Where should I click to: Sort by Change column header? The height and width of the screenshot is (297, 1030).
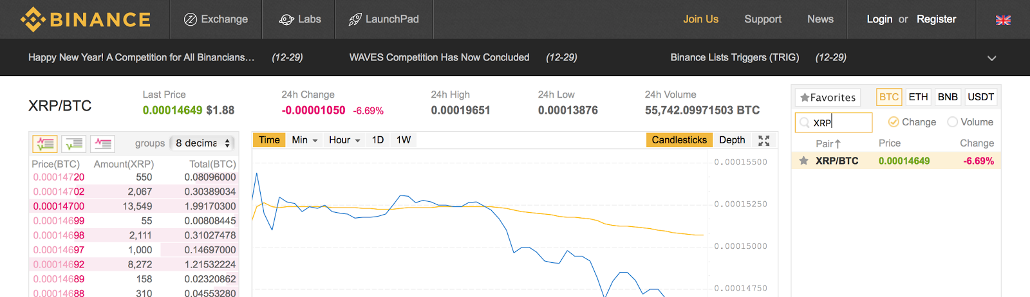click(x=977, y=143)
